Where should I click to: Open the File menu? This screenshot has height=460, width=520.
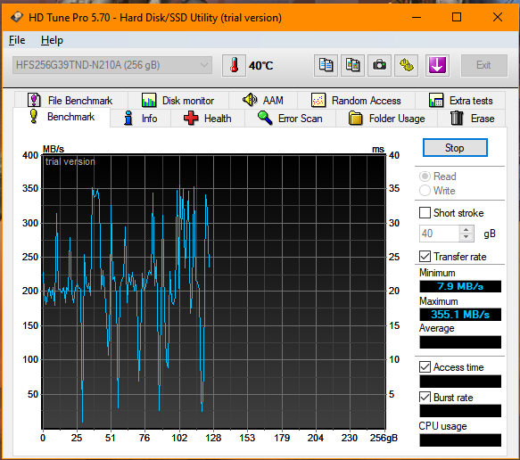(x=17, y=40)
